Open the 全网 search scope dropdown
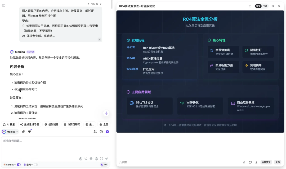Screen dimensions: 286x169 tap(28, 165)
